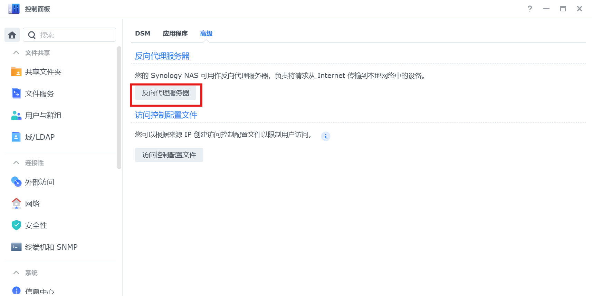Open 网络 network icon
The image size is (592, 296).
tap(16, 204)
